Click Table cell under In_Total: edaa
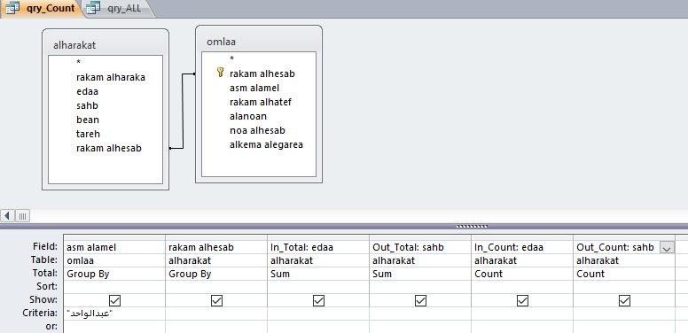Image resolution: width=688 pixels, height=333 pixels. [318, 260]
